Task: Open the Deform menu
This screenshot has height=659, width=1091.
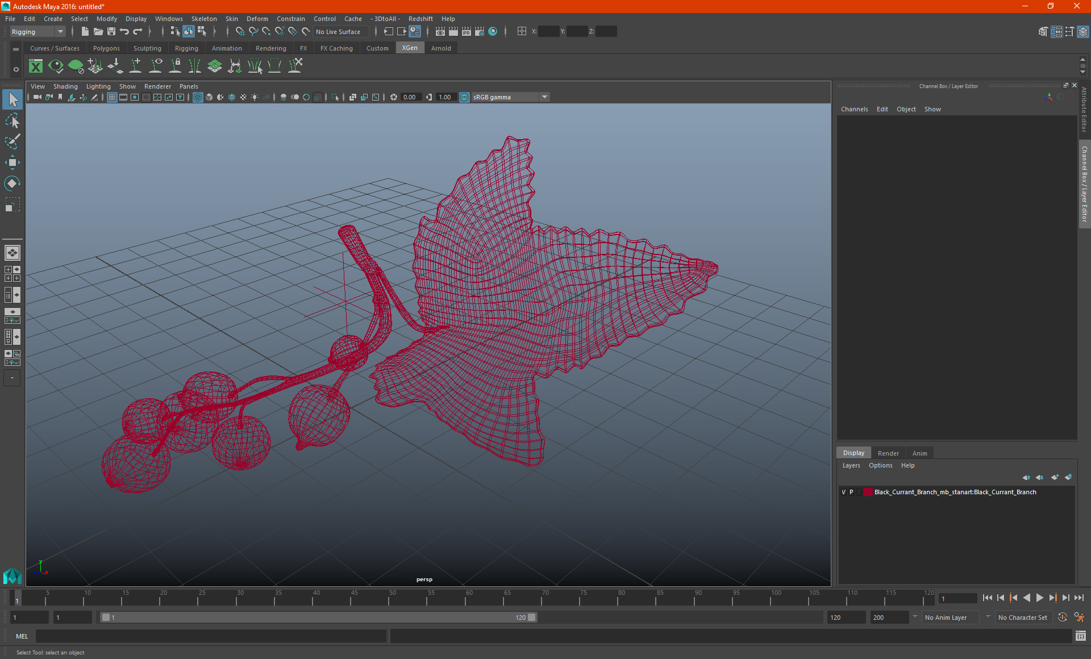Action: [x=257, y=19]
